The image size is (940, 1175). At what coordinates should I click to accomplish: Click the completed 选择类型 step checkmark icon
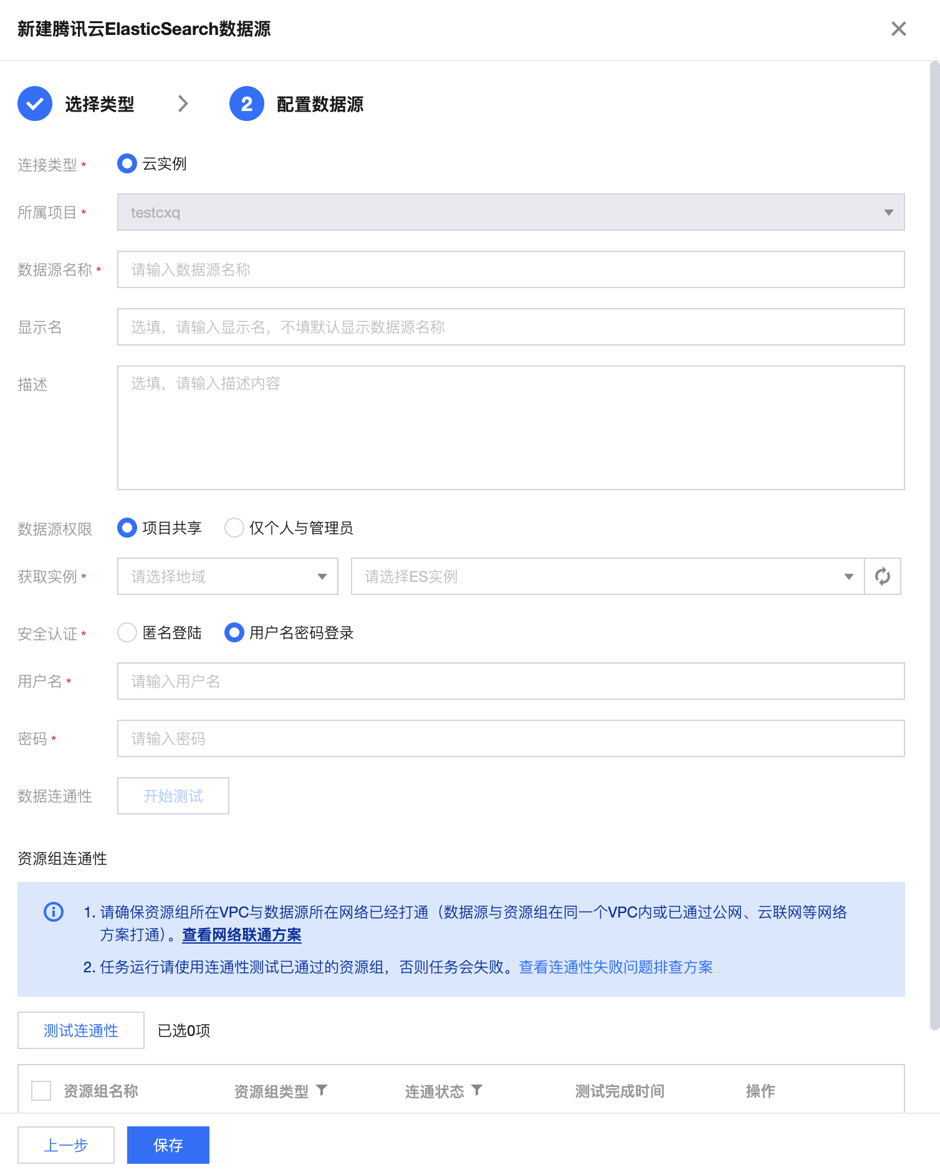[35, 104]
